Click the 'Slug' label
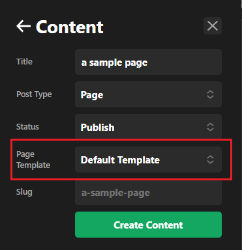 (24, 192)
